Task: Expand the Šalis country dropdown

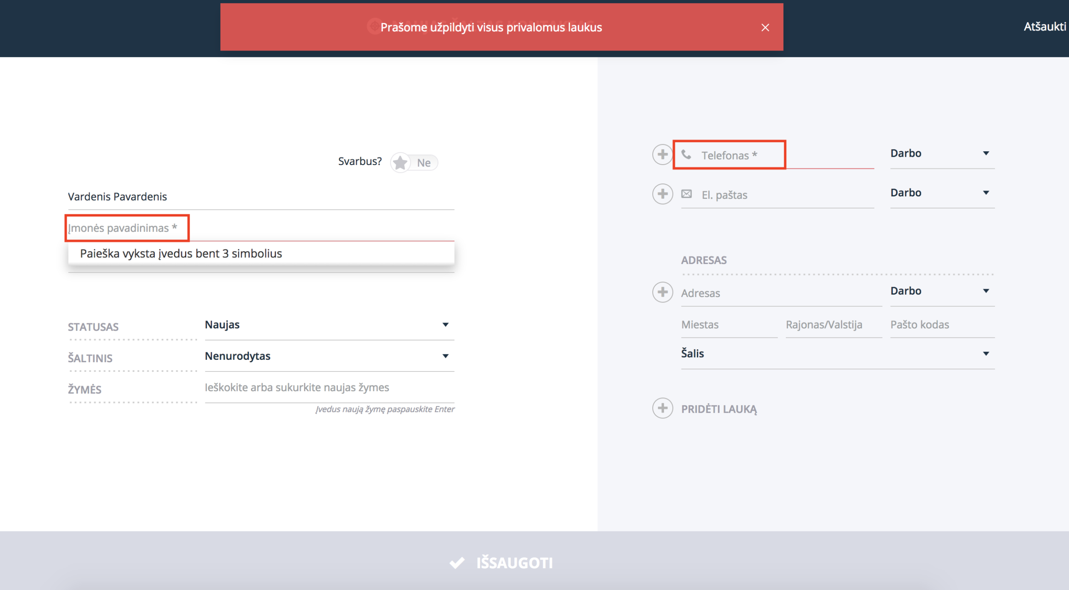Action: pyautogui.click(x=838, y=354)
